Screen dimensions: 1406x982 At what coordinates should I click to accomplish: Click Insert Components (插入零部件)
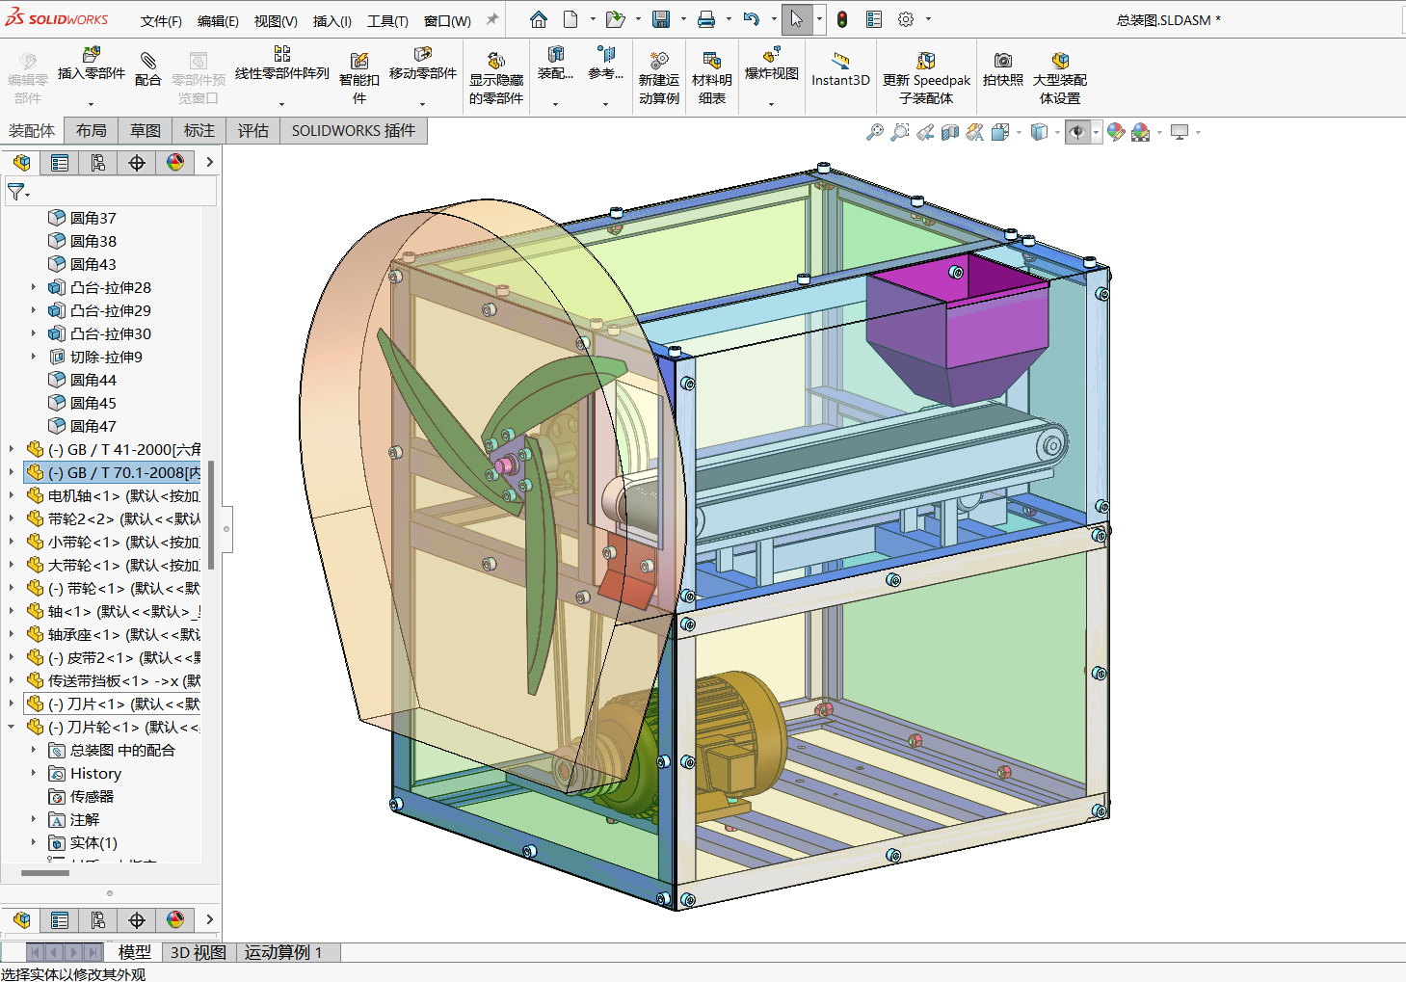point(92,64)
